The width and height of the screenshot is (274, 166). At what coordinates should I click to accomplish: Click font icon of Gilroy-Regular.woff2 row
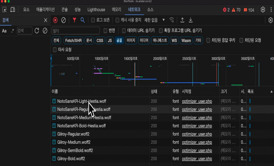coord(54,134)
